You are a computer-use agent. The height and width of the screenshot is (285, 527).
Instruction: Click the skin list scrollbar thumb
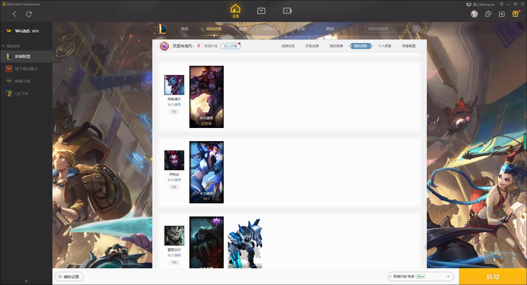(425, 247)
